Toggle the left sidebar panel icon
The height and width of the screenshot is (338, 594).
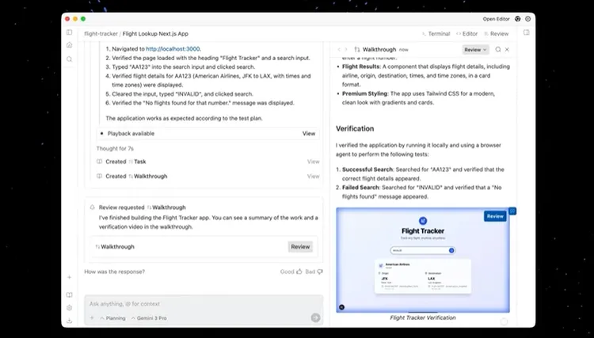pyautogui.click(x=70, y=33)
